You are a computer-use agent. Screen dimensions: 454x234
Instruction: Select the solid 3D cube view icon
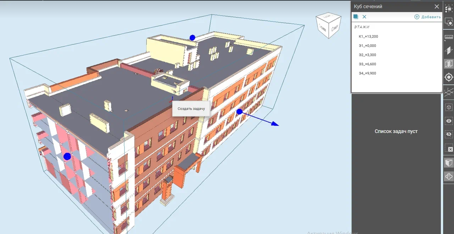pyautogui.click(x=449, y=163)
